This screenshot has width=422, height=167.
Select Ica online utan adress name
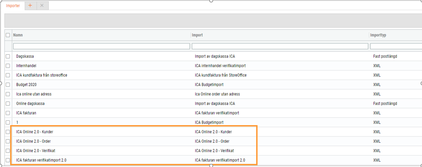pyautogui.click(x=34, y=94)
